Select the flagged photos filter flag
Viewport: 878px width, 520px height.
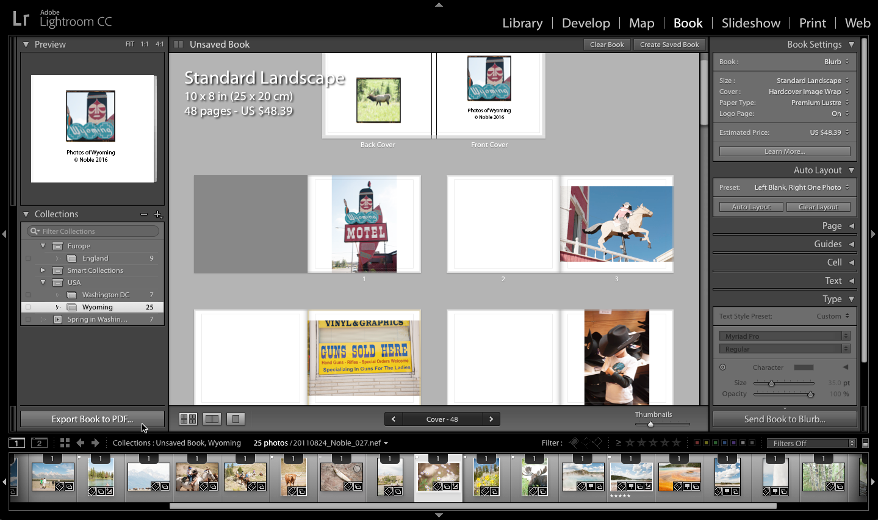point(575,442)
